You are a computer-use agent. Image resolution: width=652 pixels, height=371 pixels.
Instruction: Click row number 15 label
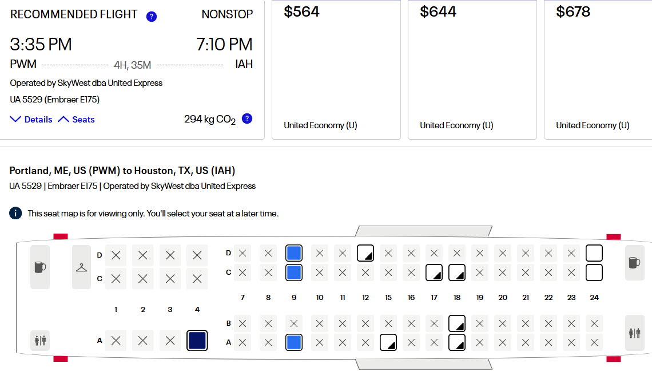pos(388,297)
